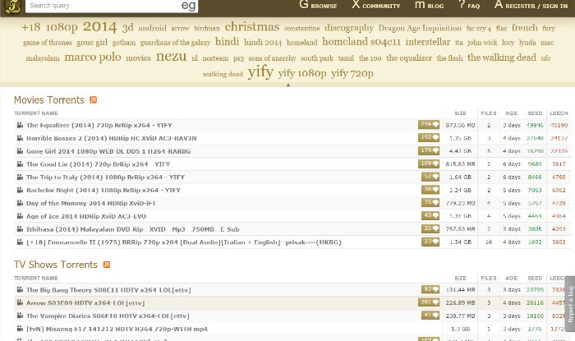
Task: Click video icon beside Misaeng E17
Action: click(x=20, y=329)
